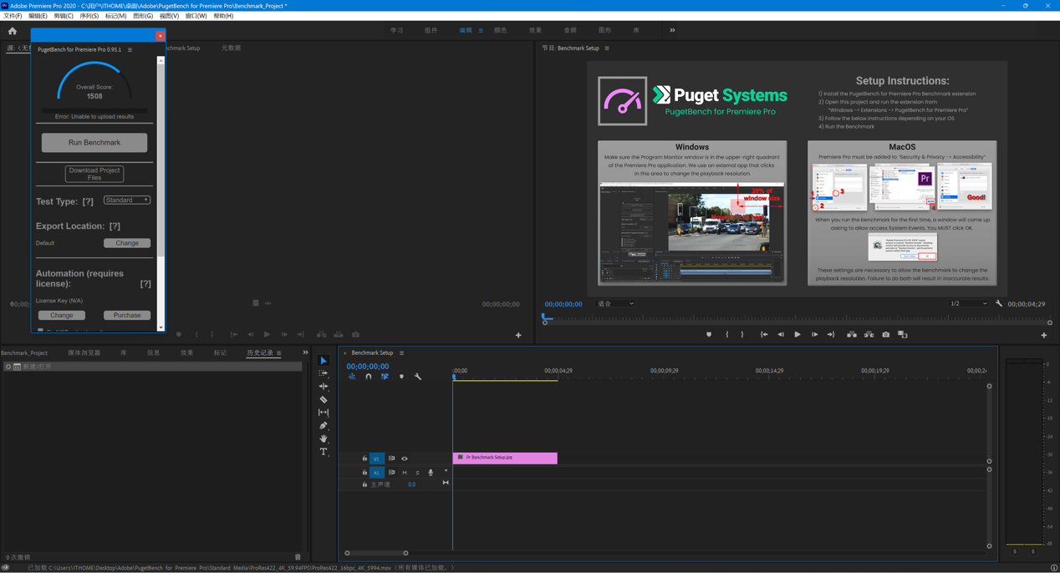Image resolution: width=1060 pixels, height=573 pixels.
Task: Open the 序列(S) menu
Action: point(89,16)
